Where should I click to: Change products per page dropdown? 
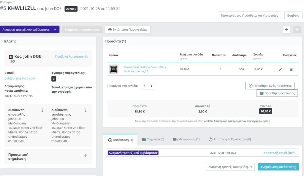pos(148,86)
